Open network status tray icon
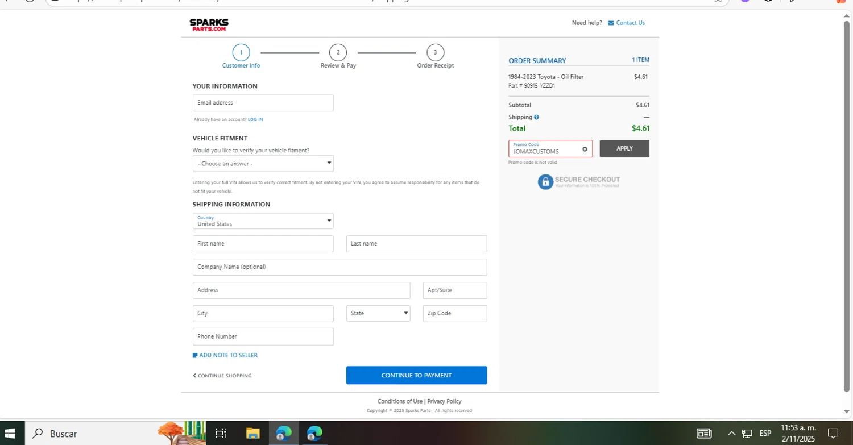Image resolution: width=853 pixels, height=445 pixels. tap(747, 434)
